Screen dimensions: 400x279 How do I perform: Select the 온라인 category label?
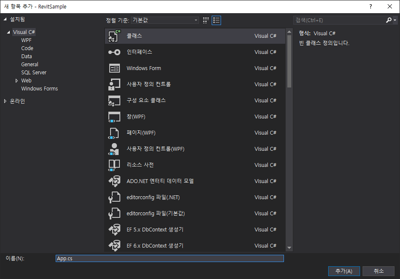coord(17,101)
